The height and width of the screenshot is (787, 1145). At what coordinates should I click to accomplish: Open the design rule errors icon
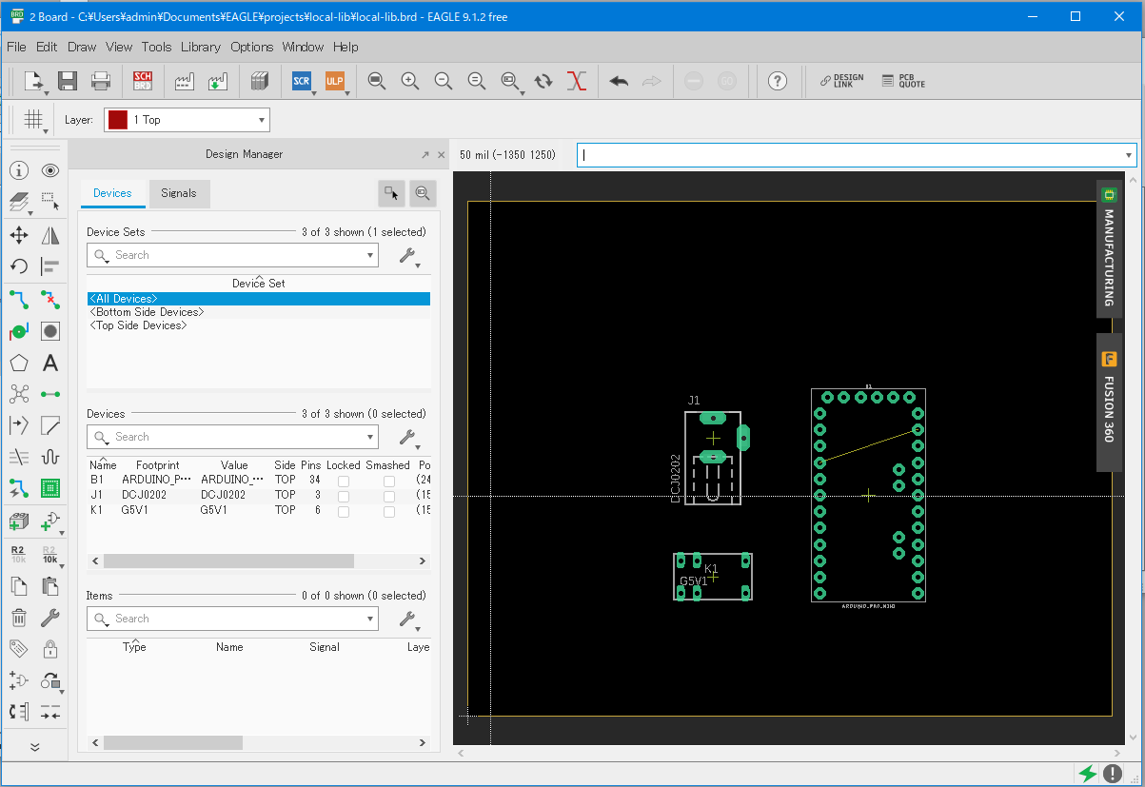(1114, 774)
